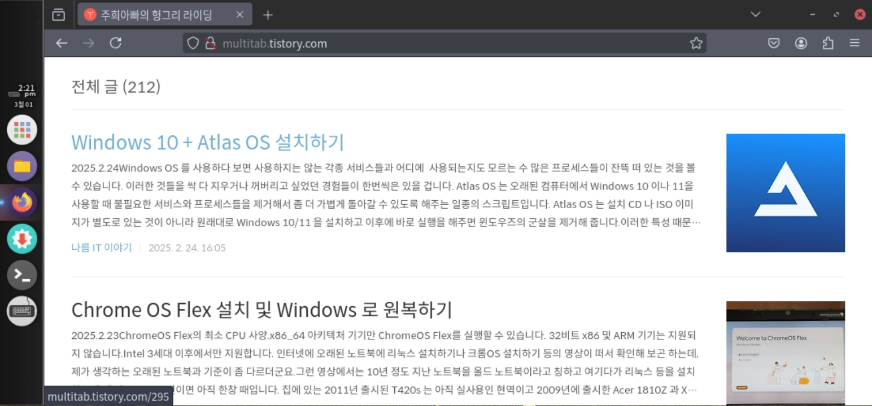Click the Atlas OS post summary text
Screen dimensions: 872x406
[386, 195]
